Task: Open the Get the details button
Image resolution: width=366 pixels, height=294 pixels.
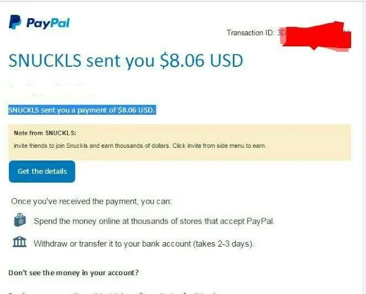Action: (x=42, y=171)
